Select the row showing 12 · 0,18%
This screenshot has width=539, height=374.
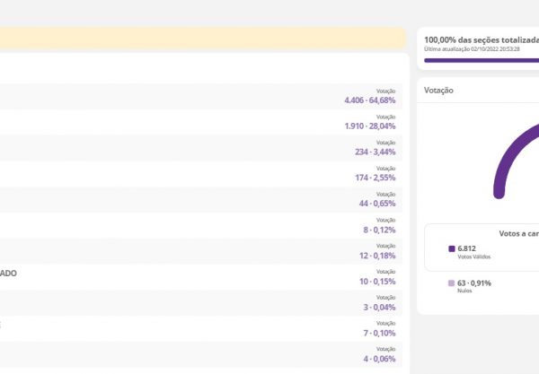(x=202, y=251)
